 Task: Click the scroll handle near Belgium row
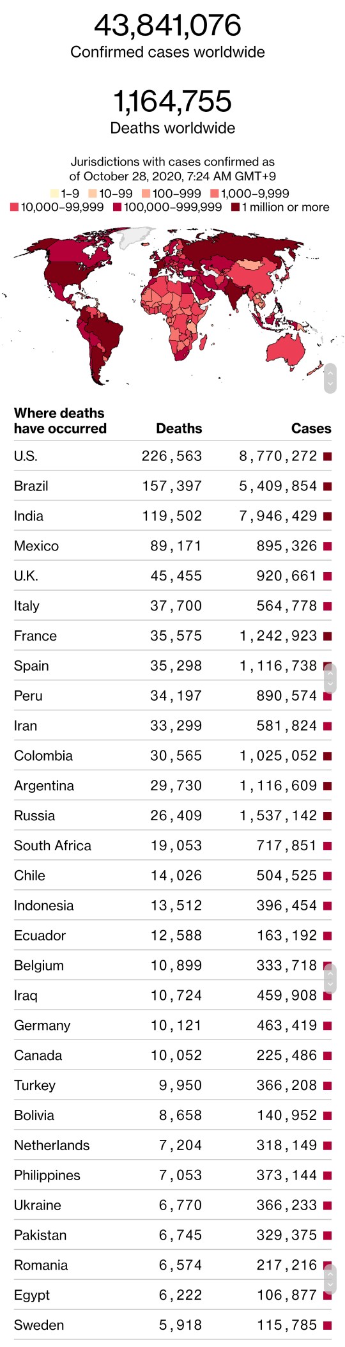tap(330, 979)
